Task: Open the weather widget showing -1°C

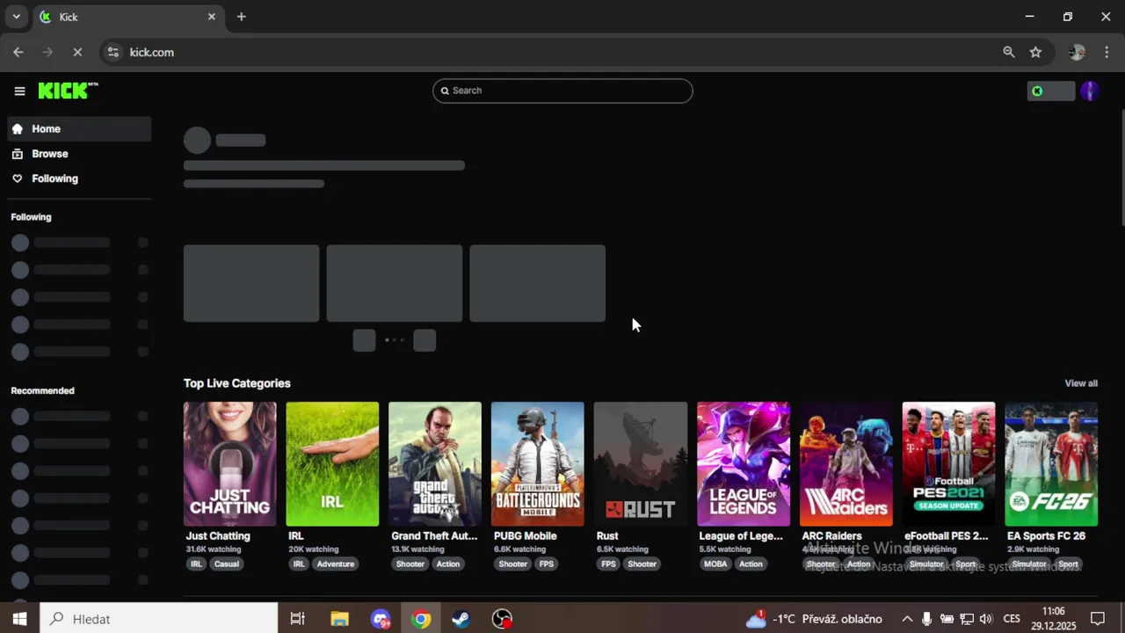Action: 814,619
